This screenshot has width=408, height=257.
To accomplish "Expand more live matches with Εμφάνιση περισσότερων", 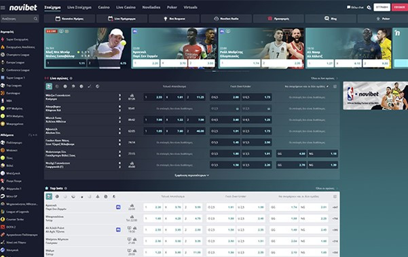I will tap(191, 176).
